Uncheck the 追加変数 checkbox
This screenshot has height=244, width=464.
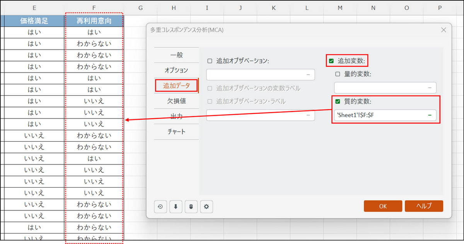pyautogui.click(x=331, y=61)
